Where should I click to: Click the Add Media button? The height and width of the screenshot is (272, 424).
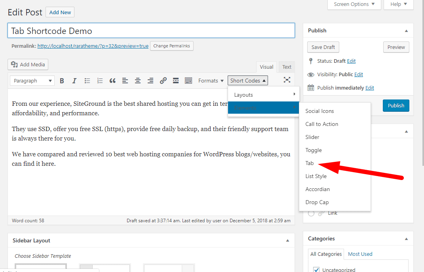click(x=28, y=64)
